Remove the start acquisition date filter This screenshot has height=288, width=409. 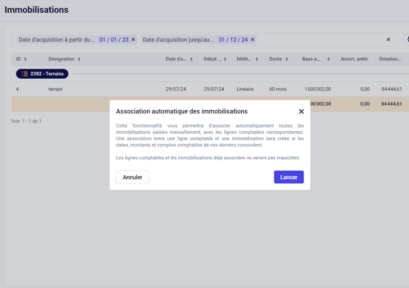click(x=134, y=40)
